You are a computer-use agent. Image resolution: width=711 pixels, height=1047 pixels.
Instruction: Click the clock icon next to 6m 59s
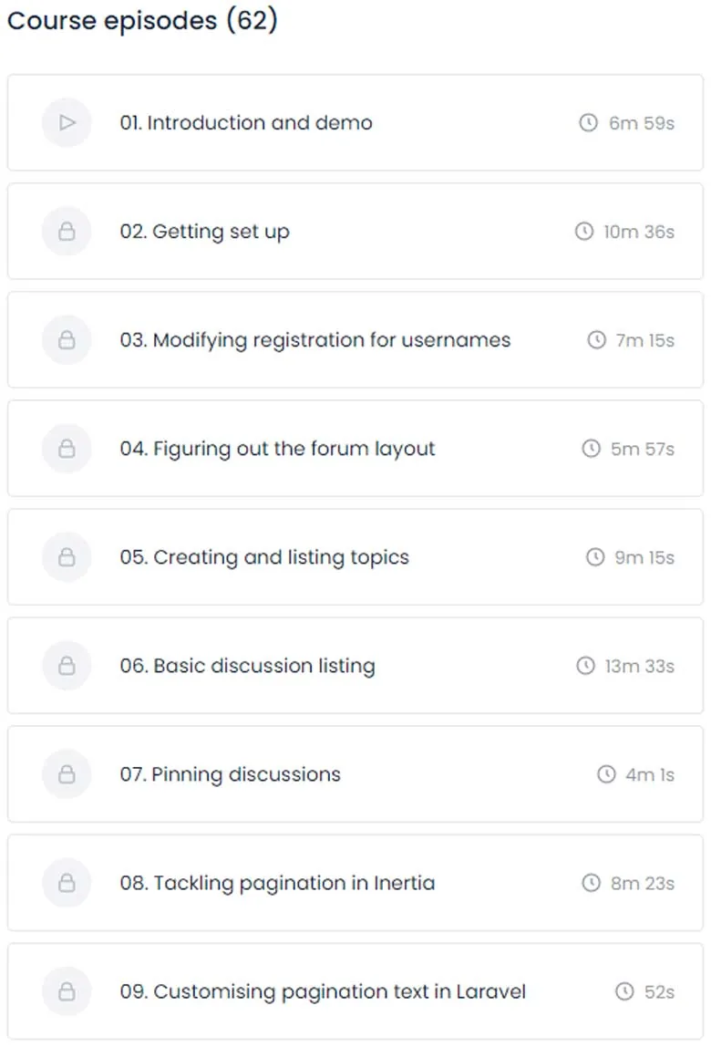coord(588,123)
